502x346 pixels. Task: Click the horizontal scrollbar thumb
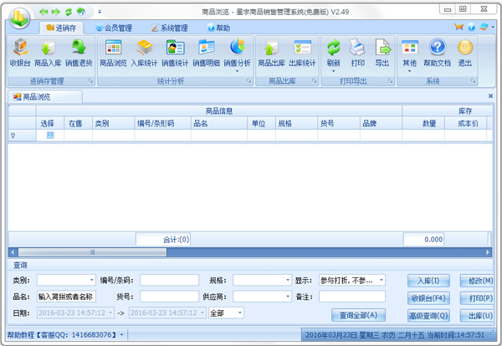point(92,252)
